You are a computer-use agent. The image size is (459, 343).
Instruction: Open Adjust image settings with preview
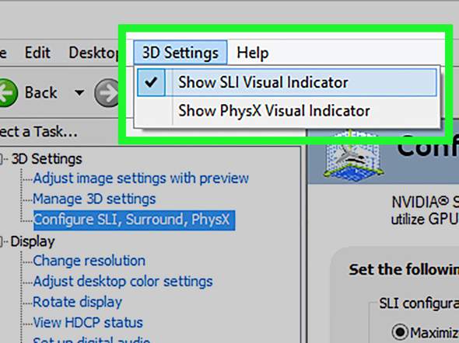coord(141,178)
